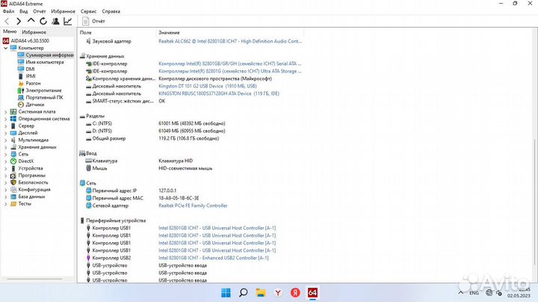Select the Клавиатура input row
The image size is (538, 302).
[139, 161]
